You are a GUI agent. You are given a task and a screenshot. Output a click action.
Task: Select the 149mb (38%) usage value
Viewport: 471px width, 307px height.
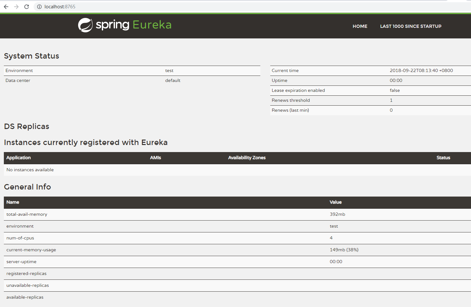[344, 250]
